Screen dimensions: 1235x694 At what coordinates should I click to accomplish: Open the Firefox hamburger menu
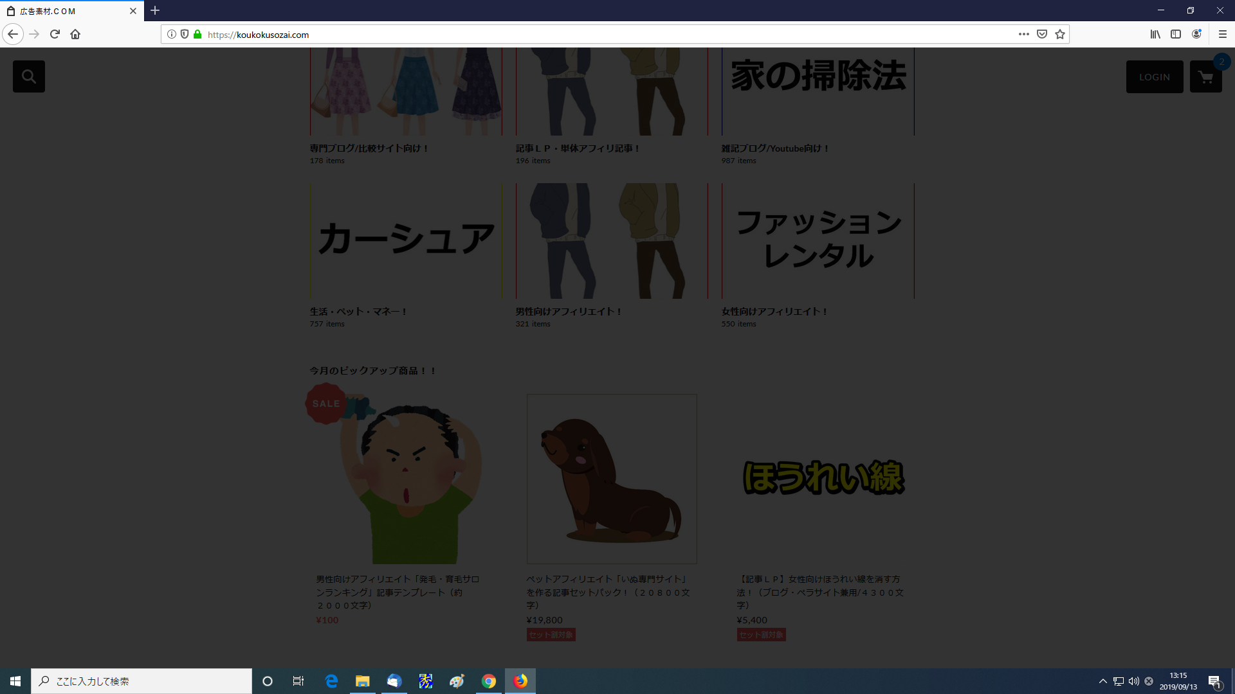pos(1223,34)
